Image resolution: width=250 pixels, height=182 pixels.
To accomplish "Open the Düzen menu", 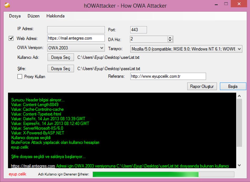I will coord(33,16).
